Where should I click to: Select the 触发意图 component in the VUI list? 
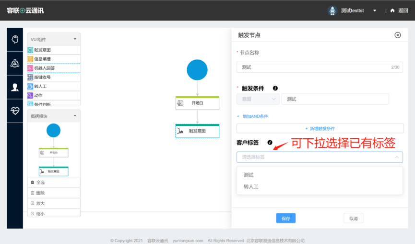54,50
